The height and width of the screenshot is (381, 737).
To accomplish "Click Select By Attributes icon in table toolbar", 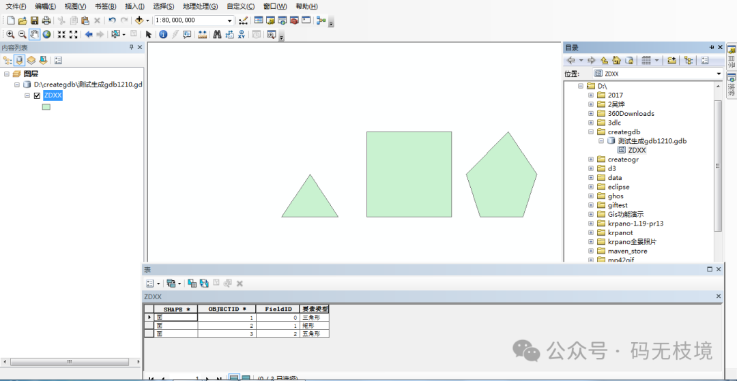I will (x=192, y=284).
